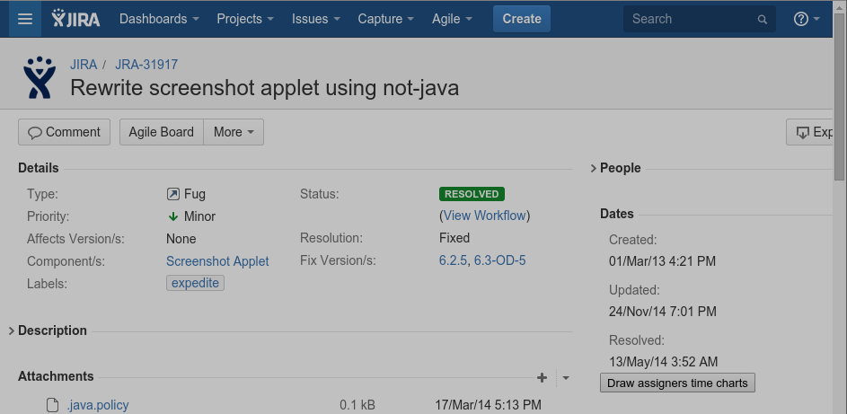847x414 pixels.
Task: Click the issue title text
Action: 265,88
